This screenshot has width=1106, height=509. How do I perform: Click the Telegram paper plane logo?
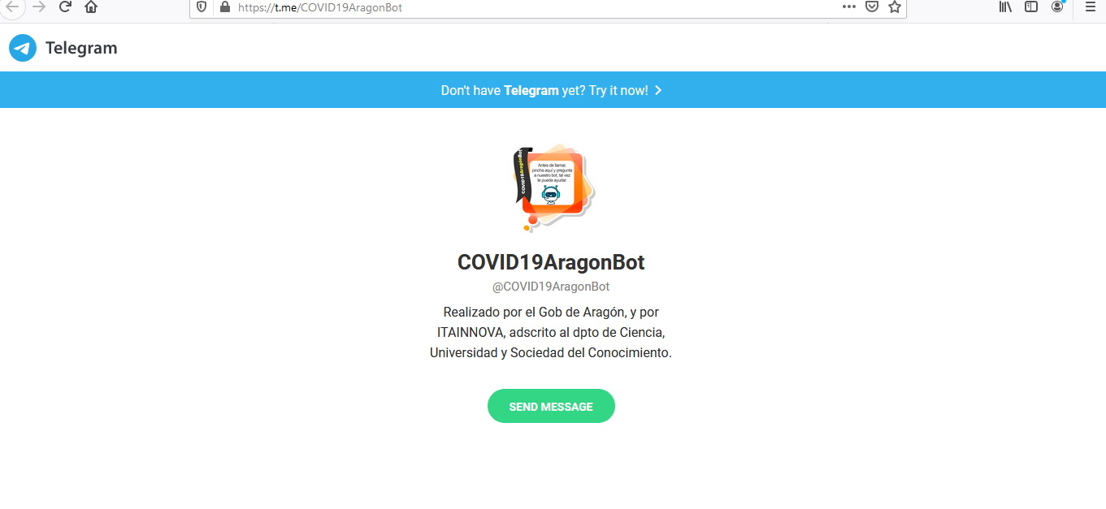[x=23, y=48]
